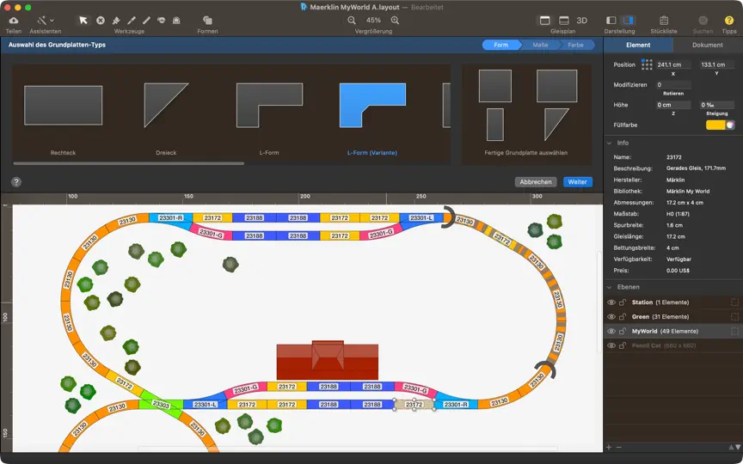The height and width of the screenshot is (464, 743).
Task: Move the layer down with the down arrow
Action: (737, 447)
